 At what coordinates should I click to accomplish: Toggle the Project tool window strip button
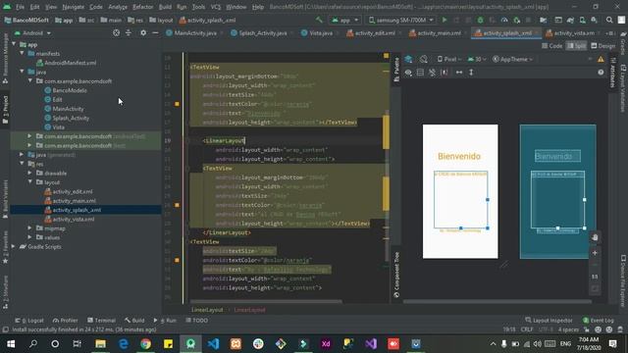point(5,110)
